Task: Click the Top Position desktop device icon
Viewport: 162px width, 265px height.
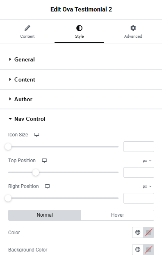Action: pyautogui.click(x=44, y=161)
